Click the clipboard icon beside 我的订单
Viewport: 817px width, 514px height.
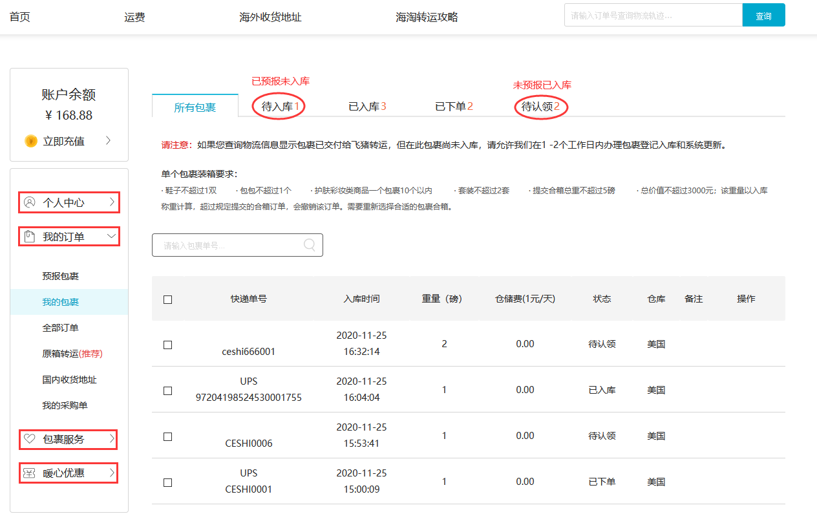[29, 237]
